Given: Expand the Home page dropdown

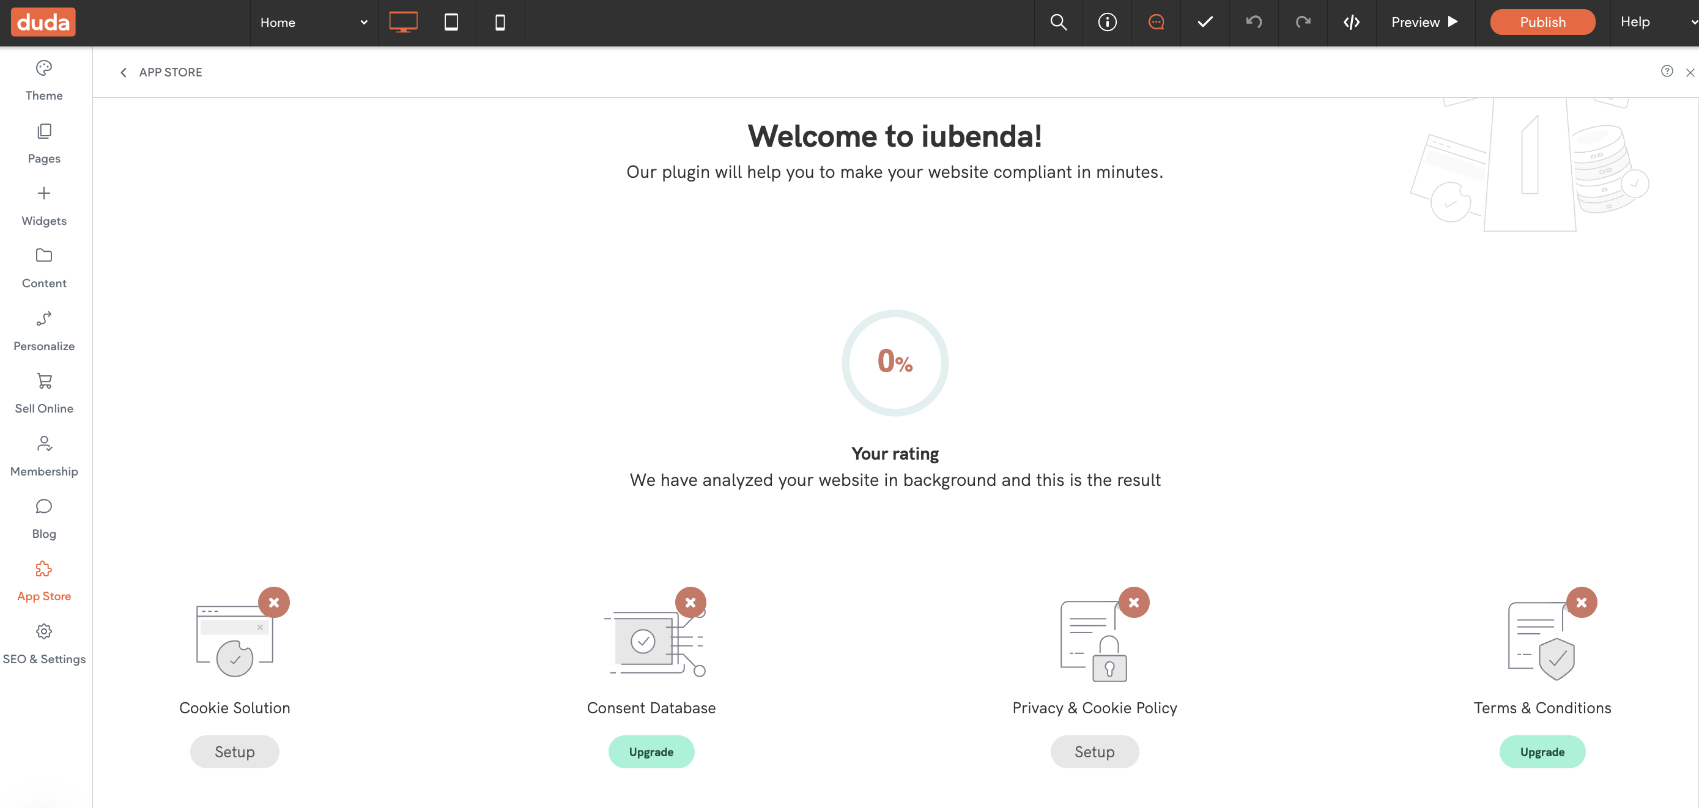Looking at the screenshot, I should 313,23.
